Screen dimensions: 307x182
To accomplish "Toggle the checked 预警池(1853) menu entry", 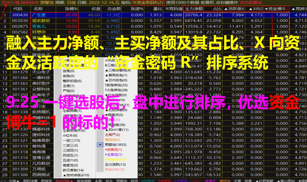I will point(115,144).
